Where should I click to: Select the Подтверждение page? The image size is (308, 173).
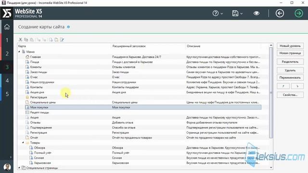tap(143, 128)
